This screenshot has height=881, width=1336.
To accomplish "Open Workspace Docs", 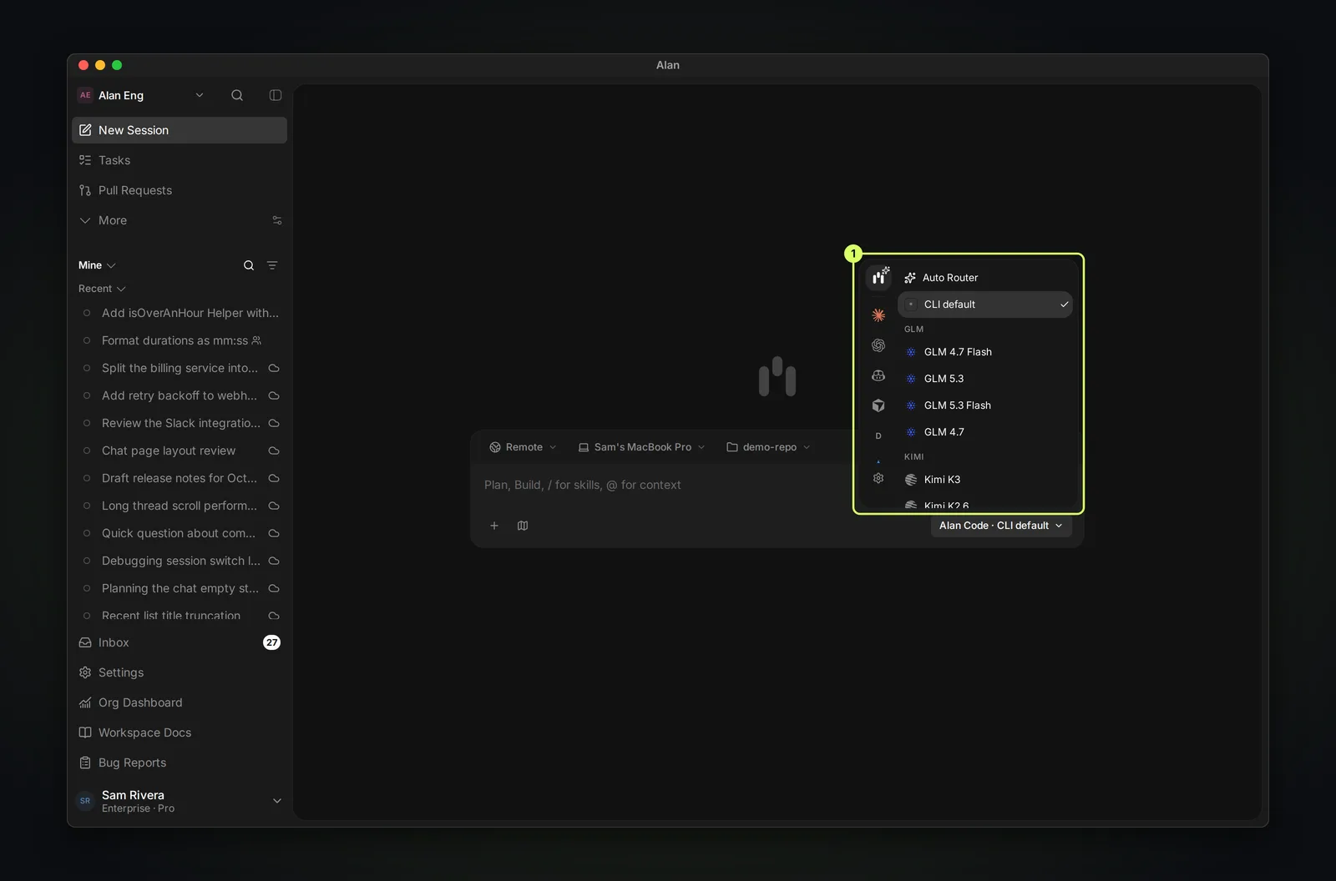I will coord(179,732).
